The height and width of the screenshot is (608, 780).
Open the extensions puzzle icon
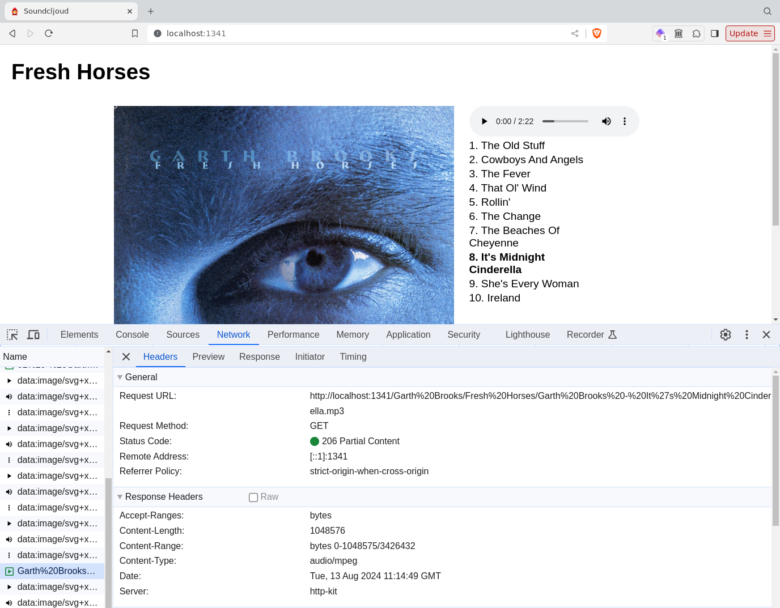click(697, 33)
